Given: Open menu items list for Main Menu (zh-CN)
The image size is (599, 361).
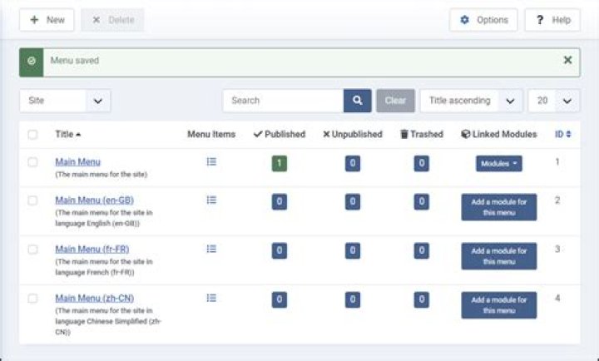Looking at the screenshot, I should pyautogui.click(x=211, y=298).
